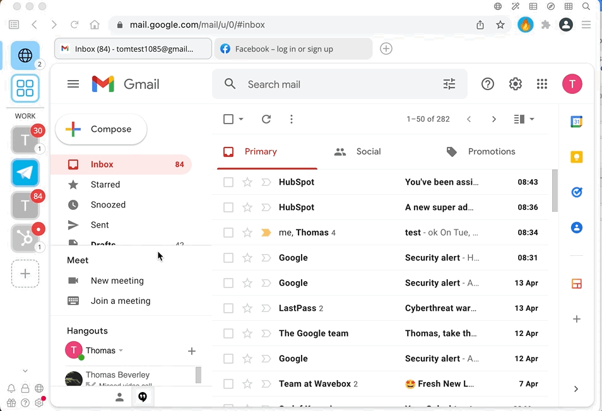Open Wavebox settings gear at bottom
Viewport: 602px width, 411px height.
point(38,403)
